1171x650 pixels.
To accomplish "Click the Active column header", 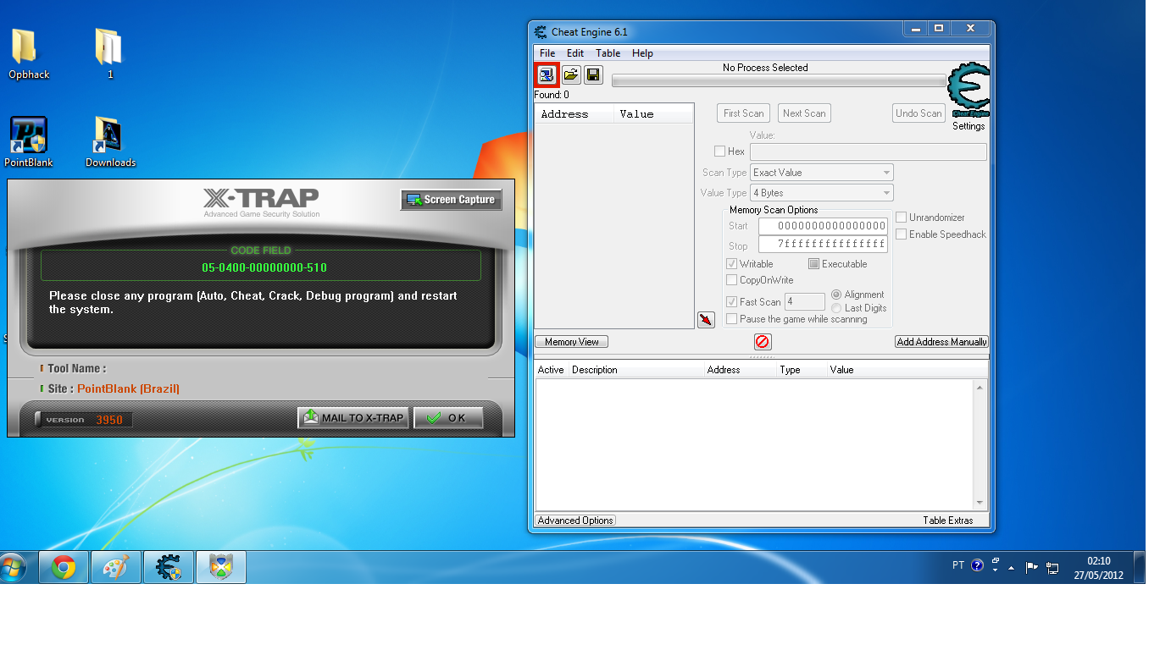I will (x=551, y=370).
